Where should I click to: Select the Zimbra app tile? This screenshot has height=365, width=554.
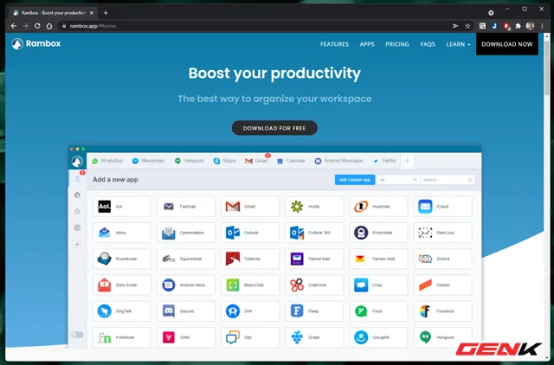[x=442, y=259]
